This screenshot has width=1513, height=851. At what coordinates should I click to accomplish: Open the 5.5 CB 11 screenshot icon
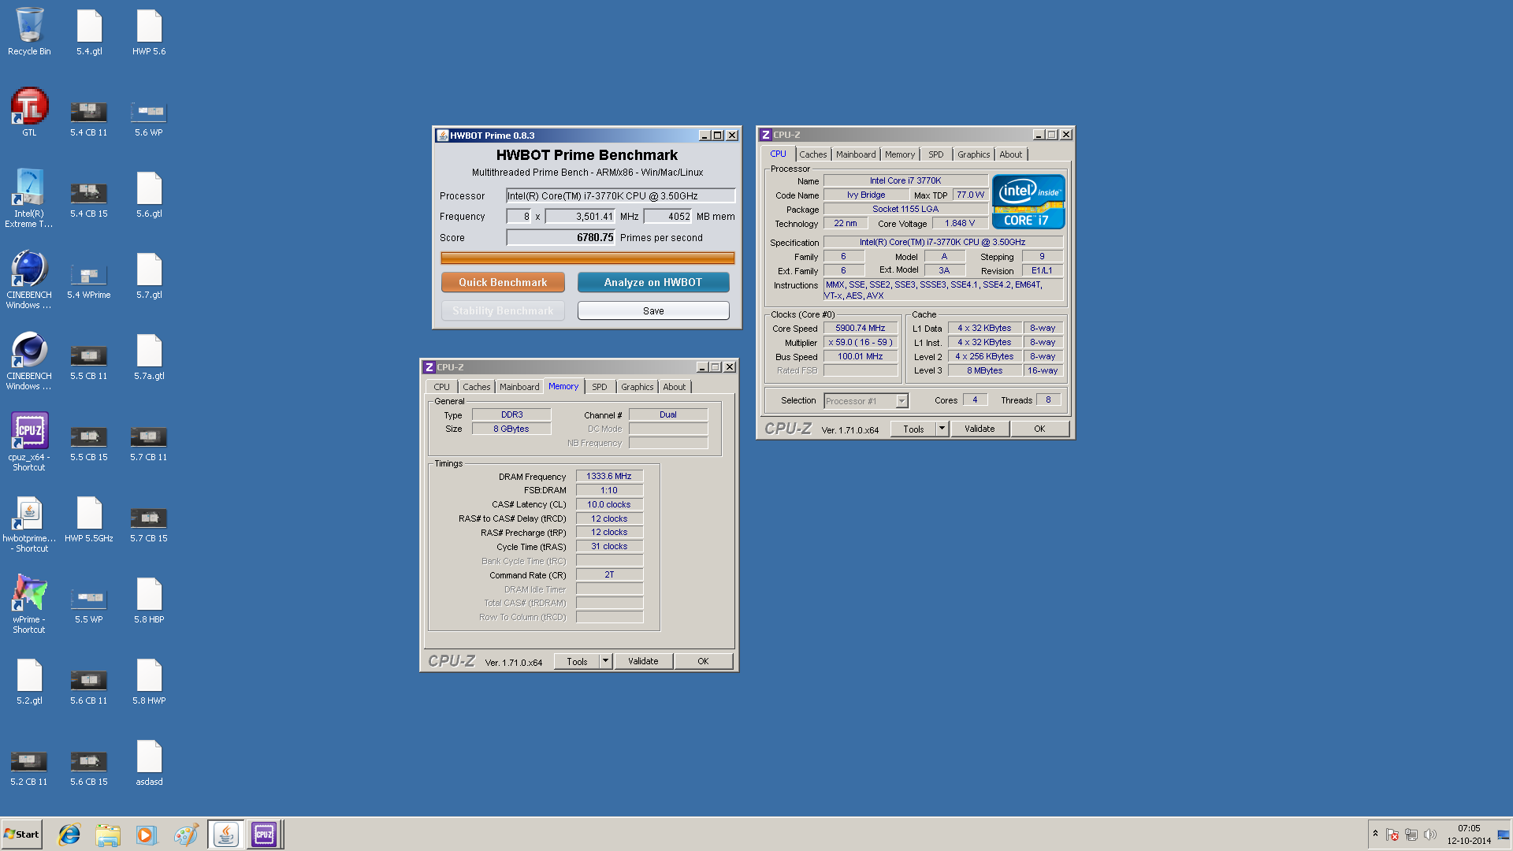point(89,362)
